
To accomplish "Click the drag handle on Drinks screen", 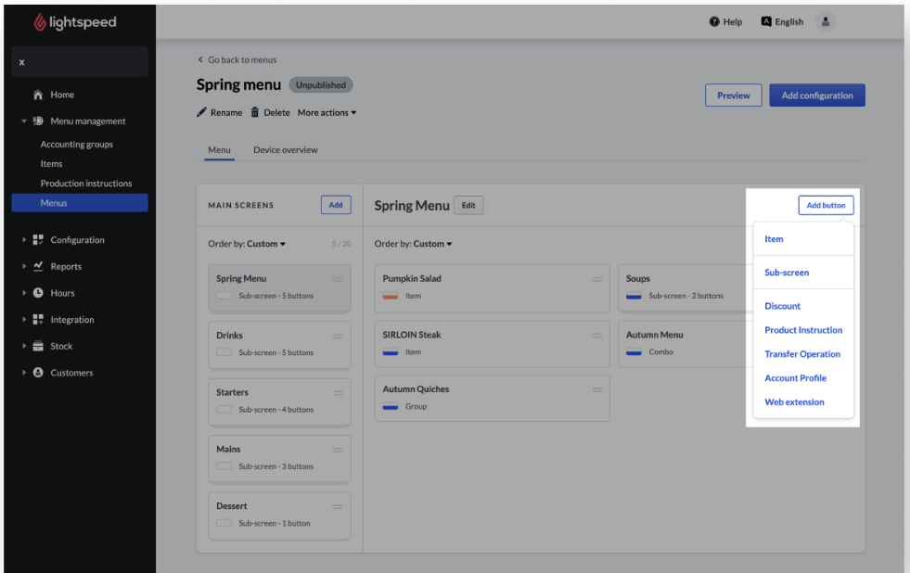I will tap(338, 337).
